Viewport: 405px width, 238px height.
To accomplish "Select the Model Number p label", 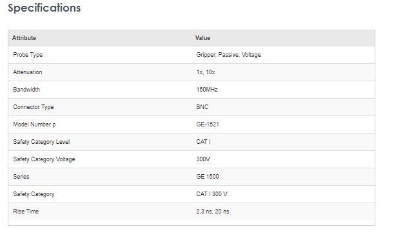I will click(x=34, y=124).
